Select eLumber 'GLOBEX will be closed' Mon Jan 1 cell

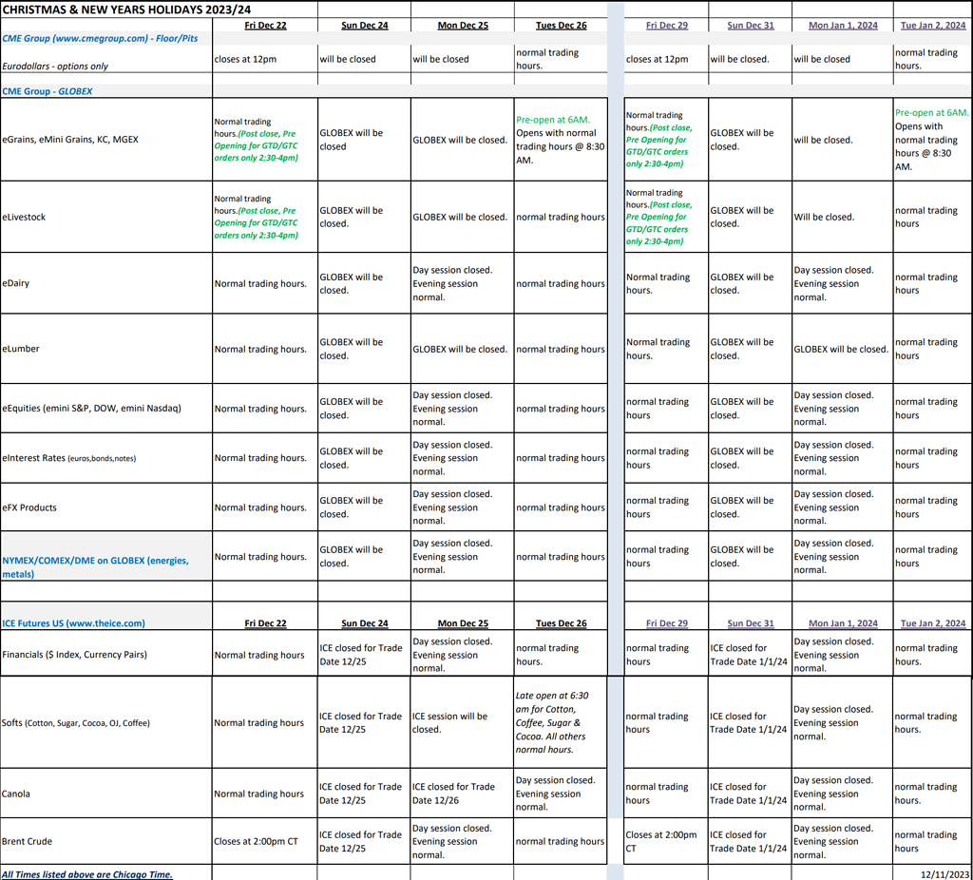[841, 349]
